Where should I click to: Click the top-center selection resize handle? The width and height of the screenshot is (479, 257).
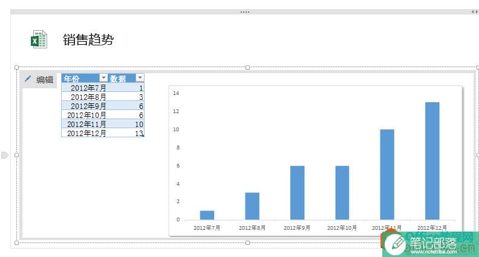[x=247, y=67]
